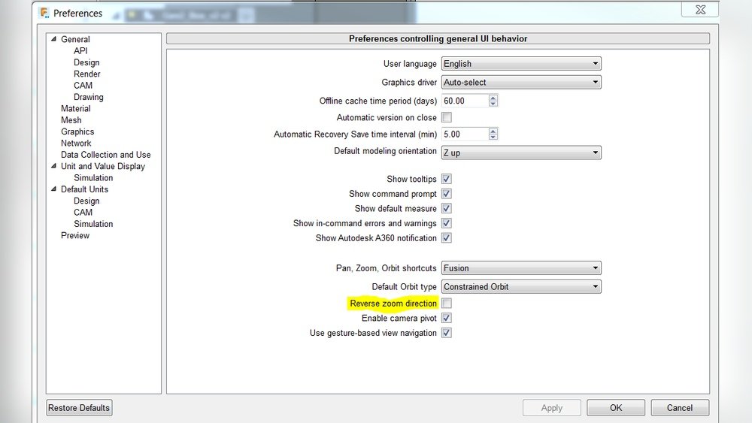Select the Default Units item
Image resolution: width=752 pixels, height=423 pixels.
click(x=84, y=189)
